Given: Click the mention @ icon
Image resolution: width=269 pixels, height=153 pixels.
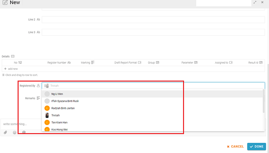Looking at the screenshot, I should pyautogui.click(x=24, y=132).
